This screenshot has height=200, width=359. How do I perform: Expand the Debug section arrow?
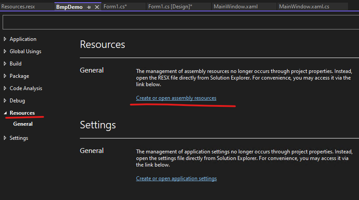[5, 101]
